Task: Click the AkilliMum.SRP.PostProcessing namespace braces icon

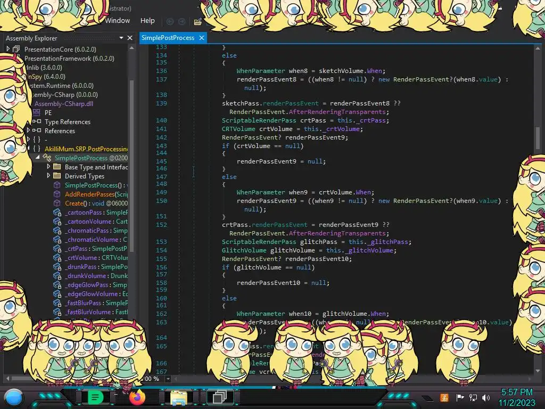Action: click(x=37, y=149)
